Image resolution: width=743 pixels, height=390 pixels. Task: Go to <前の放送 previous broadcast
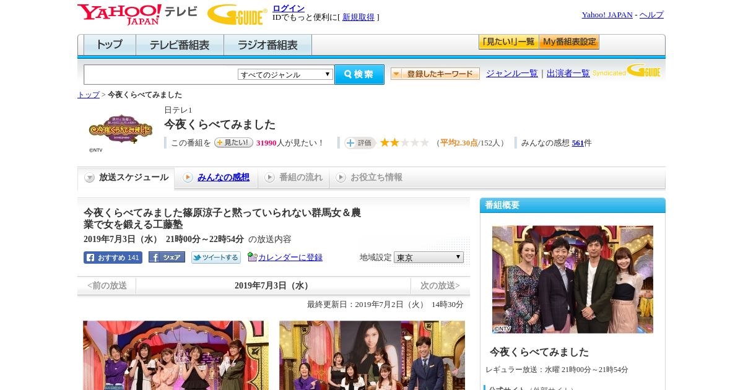[x=107, y=285]
